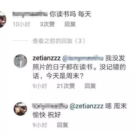Open zetianzzz's profile picture
Screen dimensions: 136x136
(20, 61)
